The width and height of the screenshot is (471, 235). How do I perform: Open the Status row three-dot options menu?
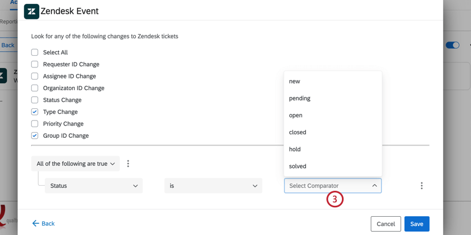pos(422,186)
